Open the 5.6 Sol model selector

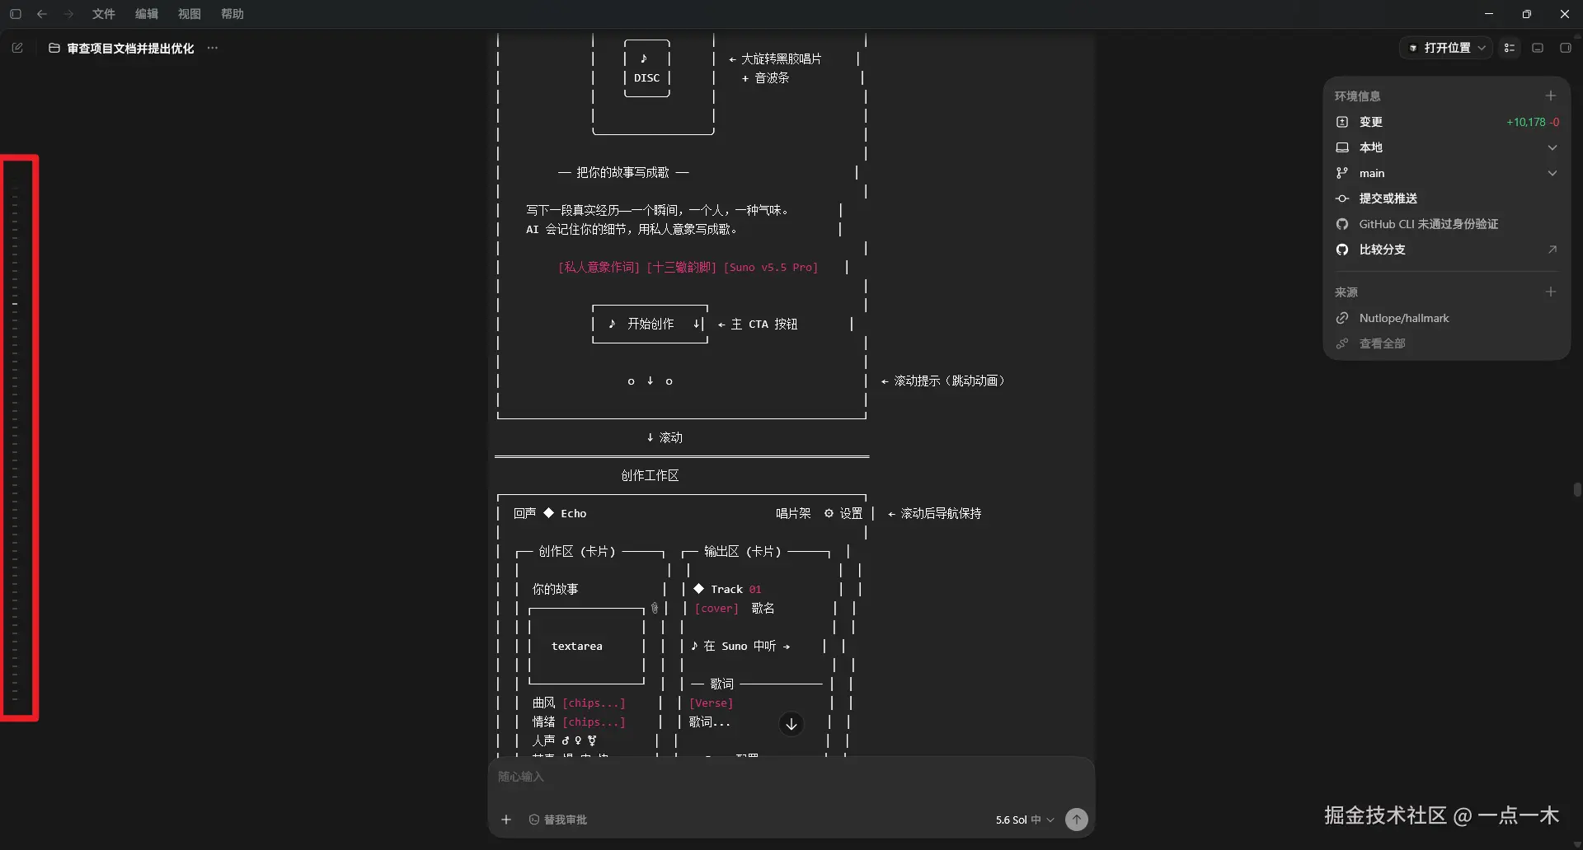pos(1025,820)
